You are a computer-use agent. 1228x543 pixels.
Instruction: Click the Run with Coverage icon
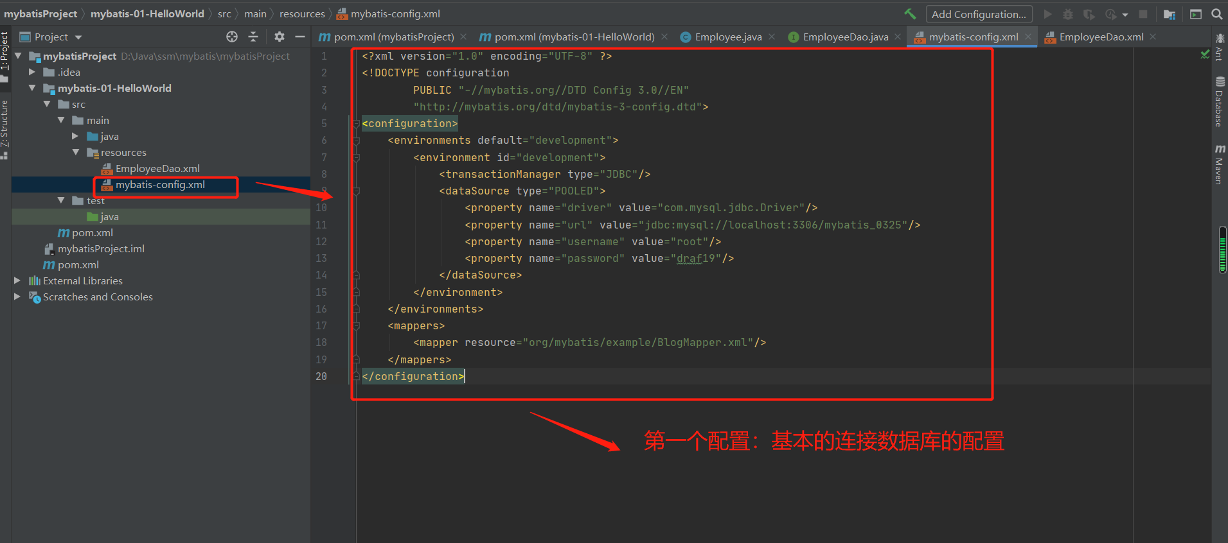point(1089,14)
